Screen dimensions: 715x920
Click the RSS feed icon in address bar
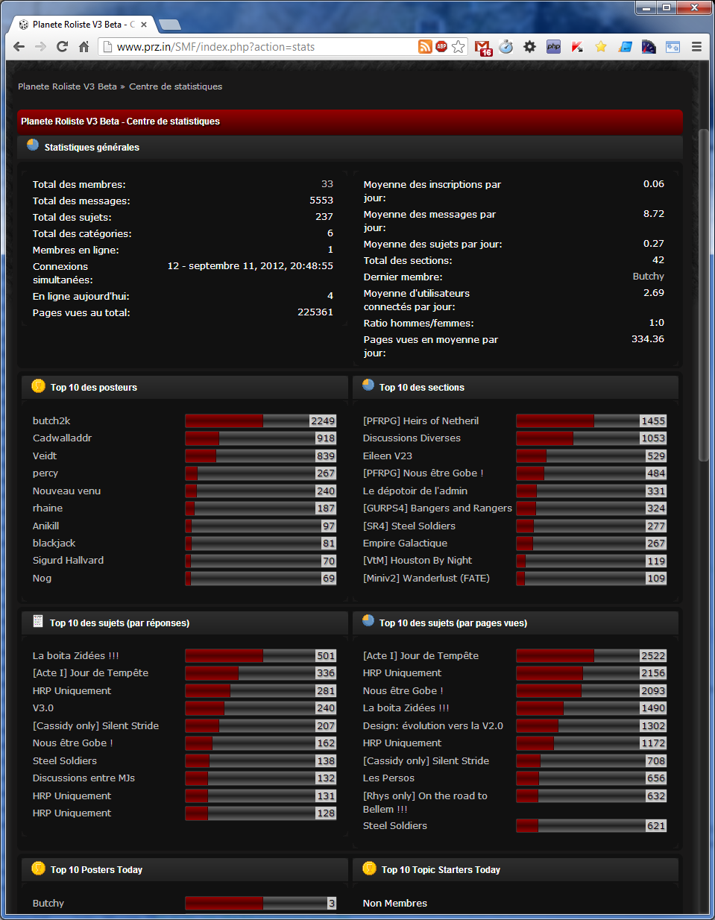coord(425,47)
